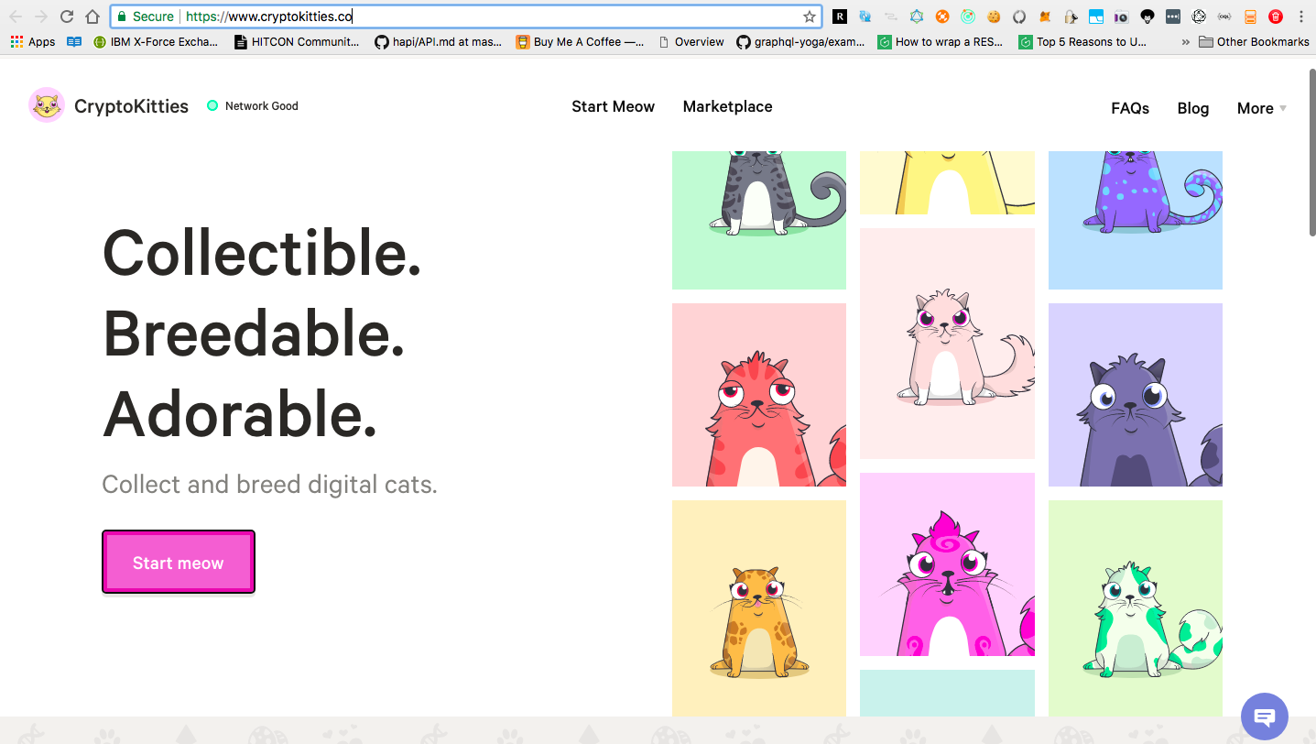Open the Chrome three-dot menu
Image resolution: width=1316 pixels, height=744 pixels.
(1300, 16)
